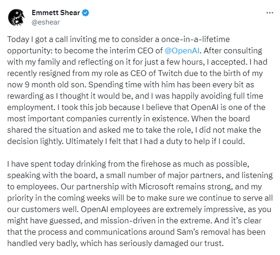Image resolution: width=280 pixels, height=255 pixels.
Task: Click the phrase once-in-a-lifetime in the first line
Action: [x=195, y=39]
